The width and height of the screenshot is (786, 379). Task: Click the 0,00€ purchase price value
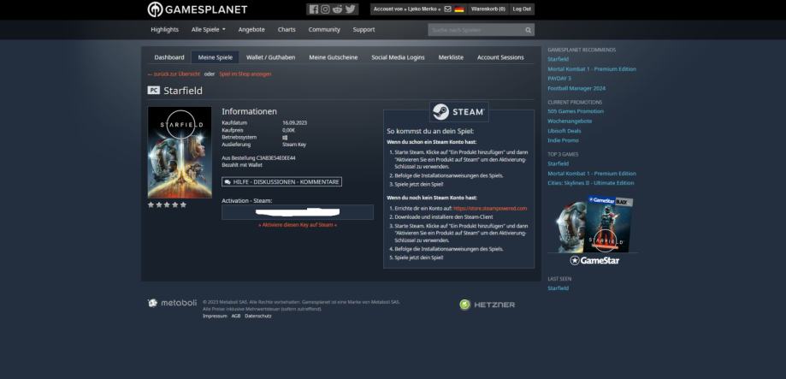tap(289, 130)
